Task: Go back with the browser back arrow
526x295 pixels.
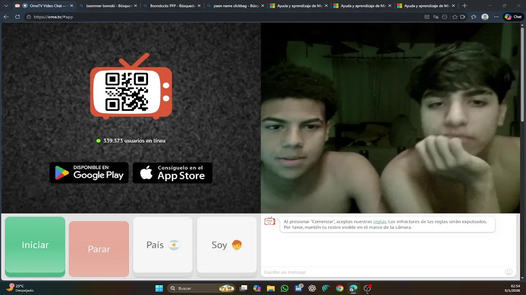Action: (x=6, y=17)
